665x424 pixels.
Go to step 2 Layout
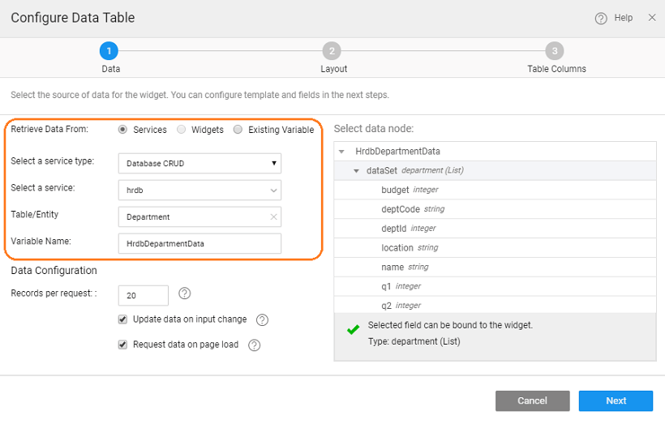[x=332, y=51]
